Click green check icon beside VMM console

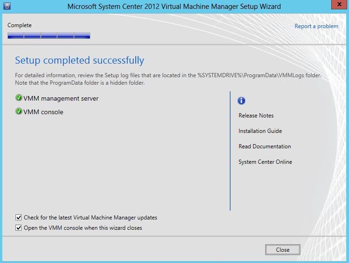coord(19,111)
